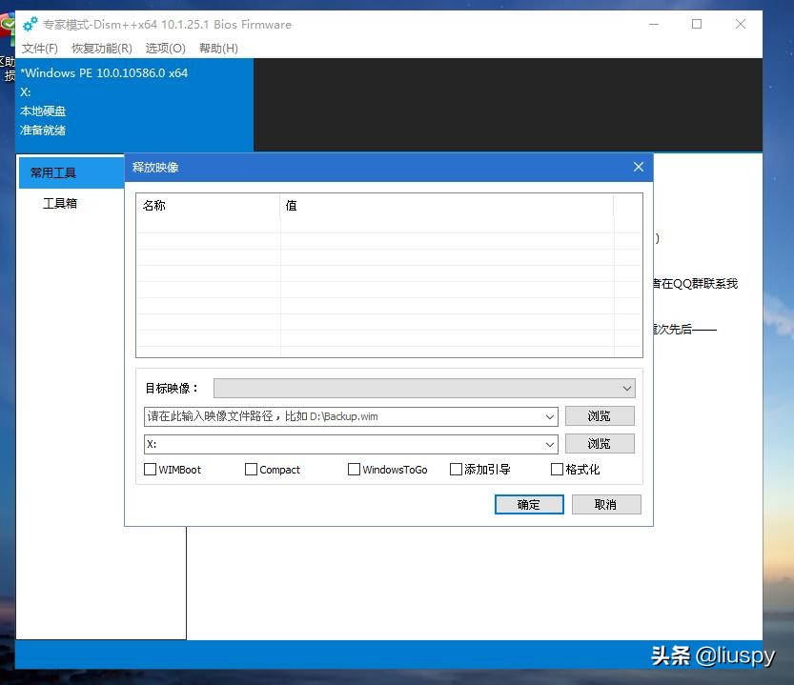
Task: Click the Dism++ icon in the title bar
Action: click(30, 25)
